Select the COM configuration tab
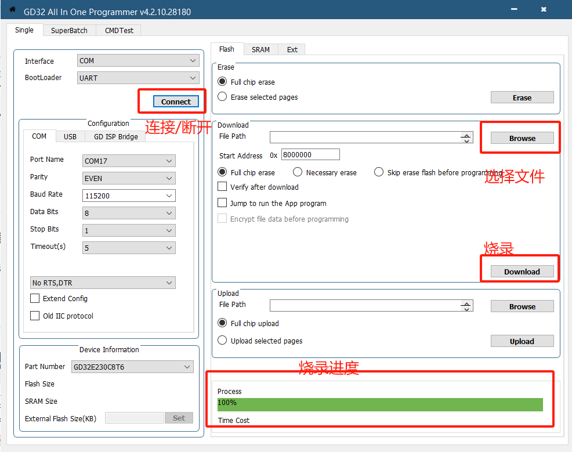Image resolution: width=572 pixels, height=452 pixels. click(x=39, y=136)
